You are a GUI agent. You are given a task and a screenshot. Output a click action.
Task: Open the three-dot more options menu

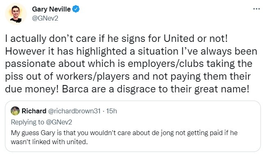click(256, 9)
